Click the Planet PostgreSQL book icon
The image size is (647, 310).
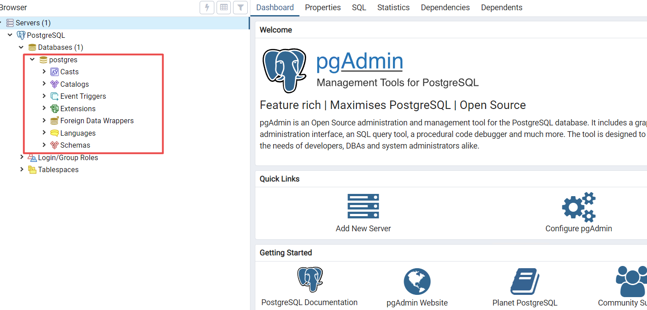[525, 282]
